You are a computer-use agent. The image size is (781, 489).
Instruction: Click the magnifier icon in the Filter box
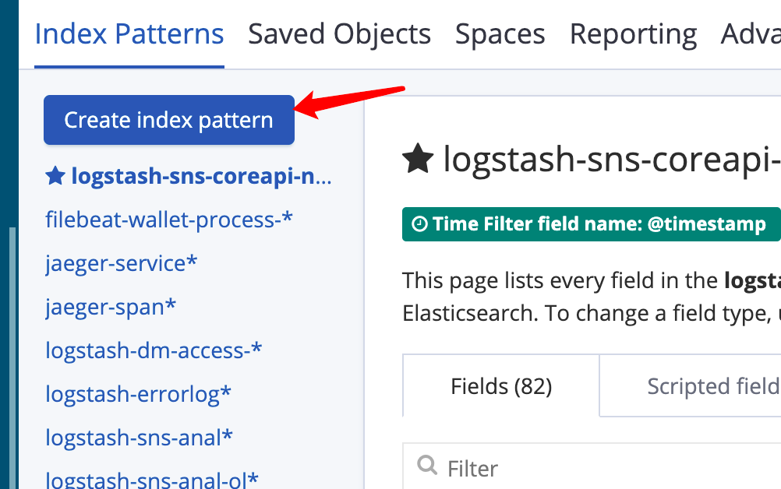click(427, 466)
